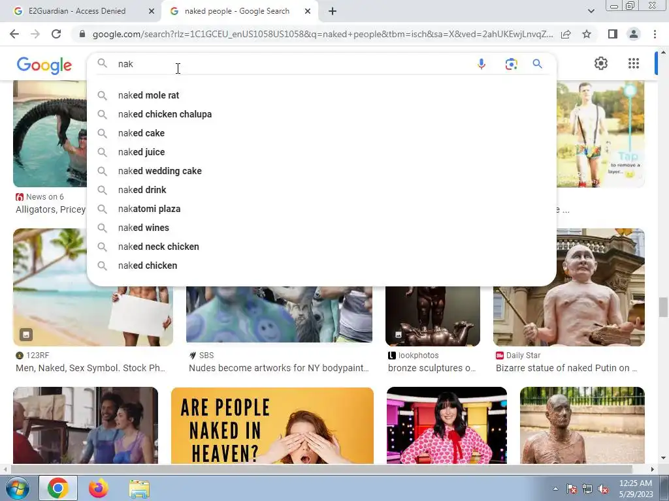Screen dimensions: 669x501
Task: Choose suggestion naked cake
Action: click(x=321, y=133)
